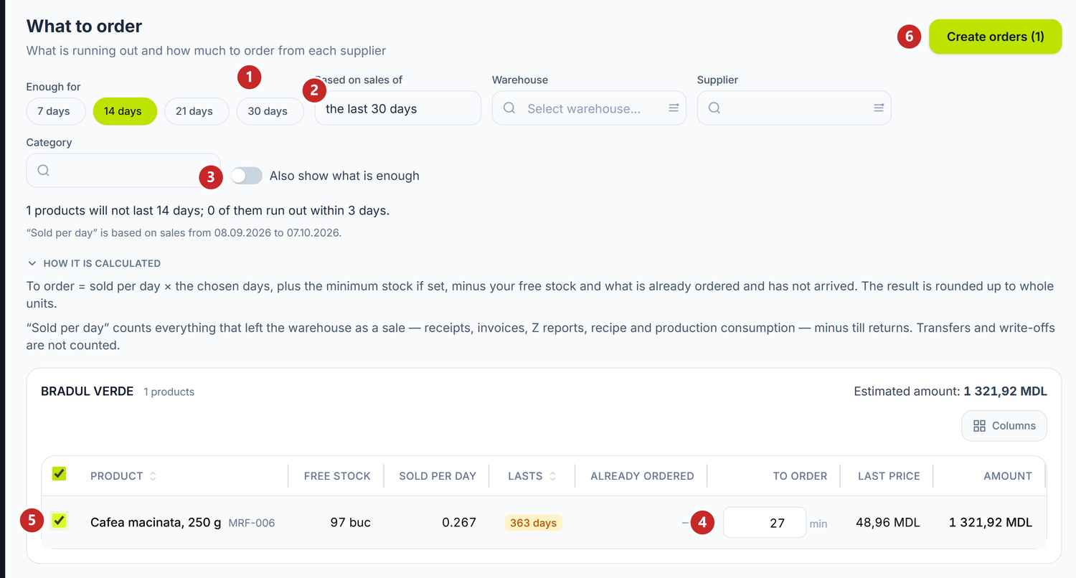1076x578 pixels.
Task: Click the row amount 1 321,92 MDL
Action: (991, 523)
